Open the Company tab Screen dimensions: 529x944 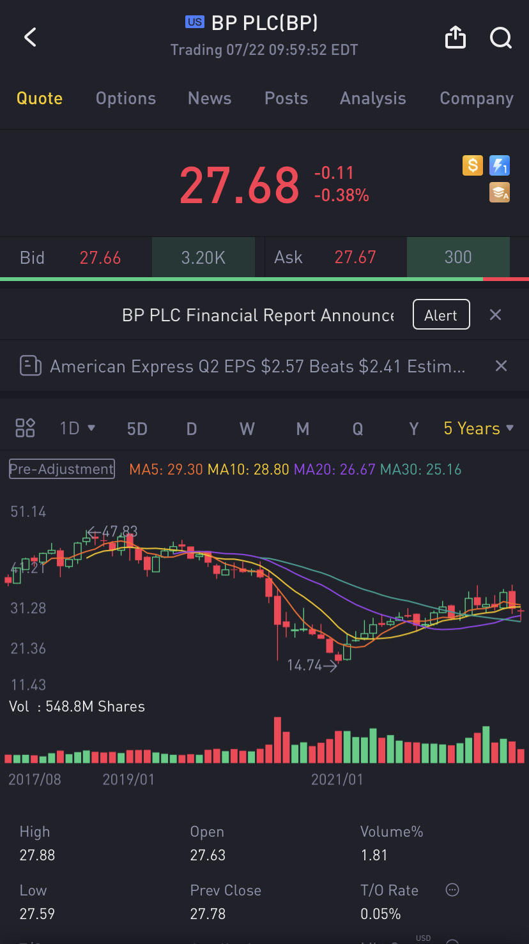(477, 98)
